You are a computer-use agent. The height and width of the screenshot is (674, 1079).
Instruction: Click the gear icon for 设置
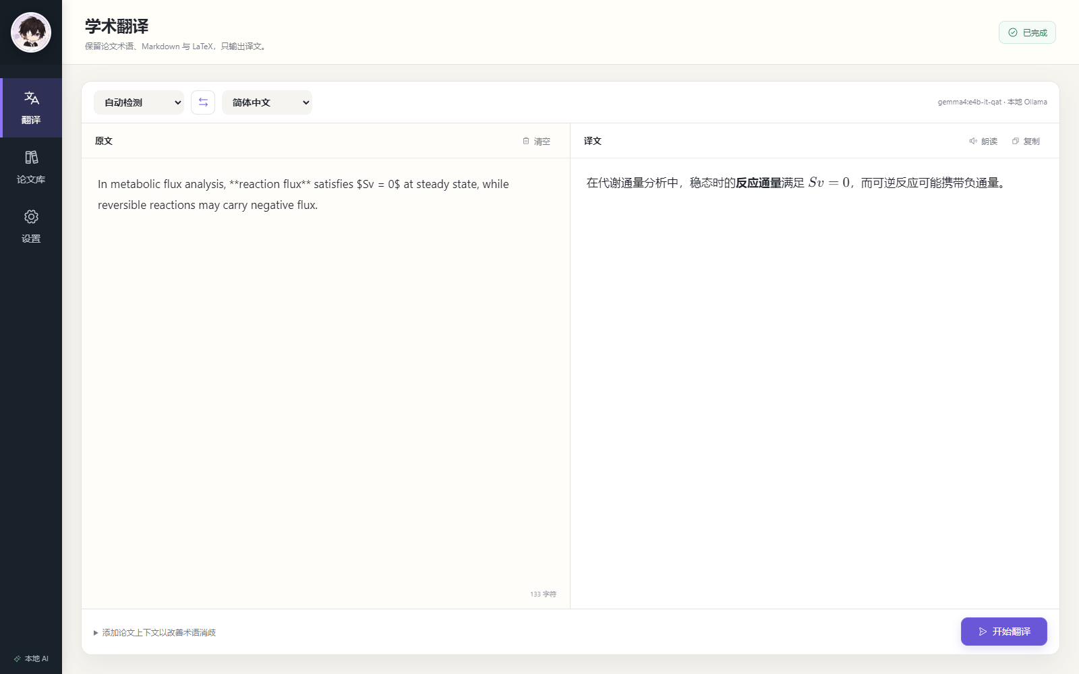(x=31, y=216)
